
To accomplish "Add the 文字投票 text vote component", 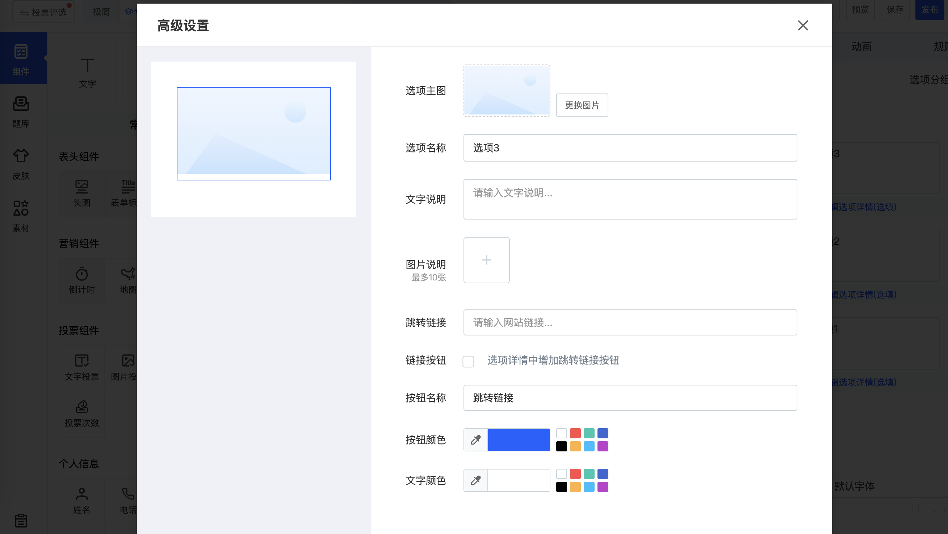I will coord(82,367).
